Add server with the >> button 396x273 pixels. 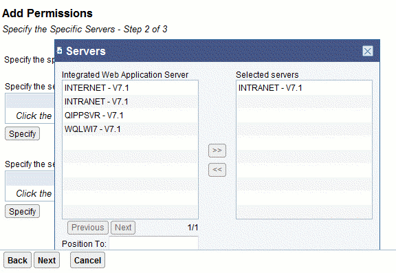tap(217, 151)
